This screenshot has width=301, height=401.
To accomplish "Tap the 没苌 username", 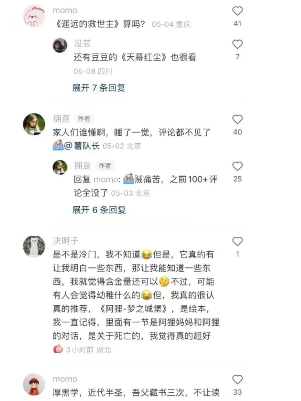I will point(82,43).
